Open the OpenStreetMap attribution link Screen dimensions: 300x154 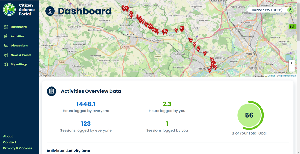pos(287,76)
